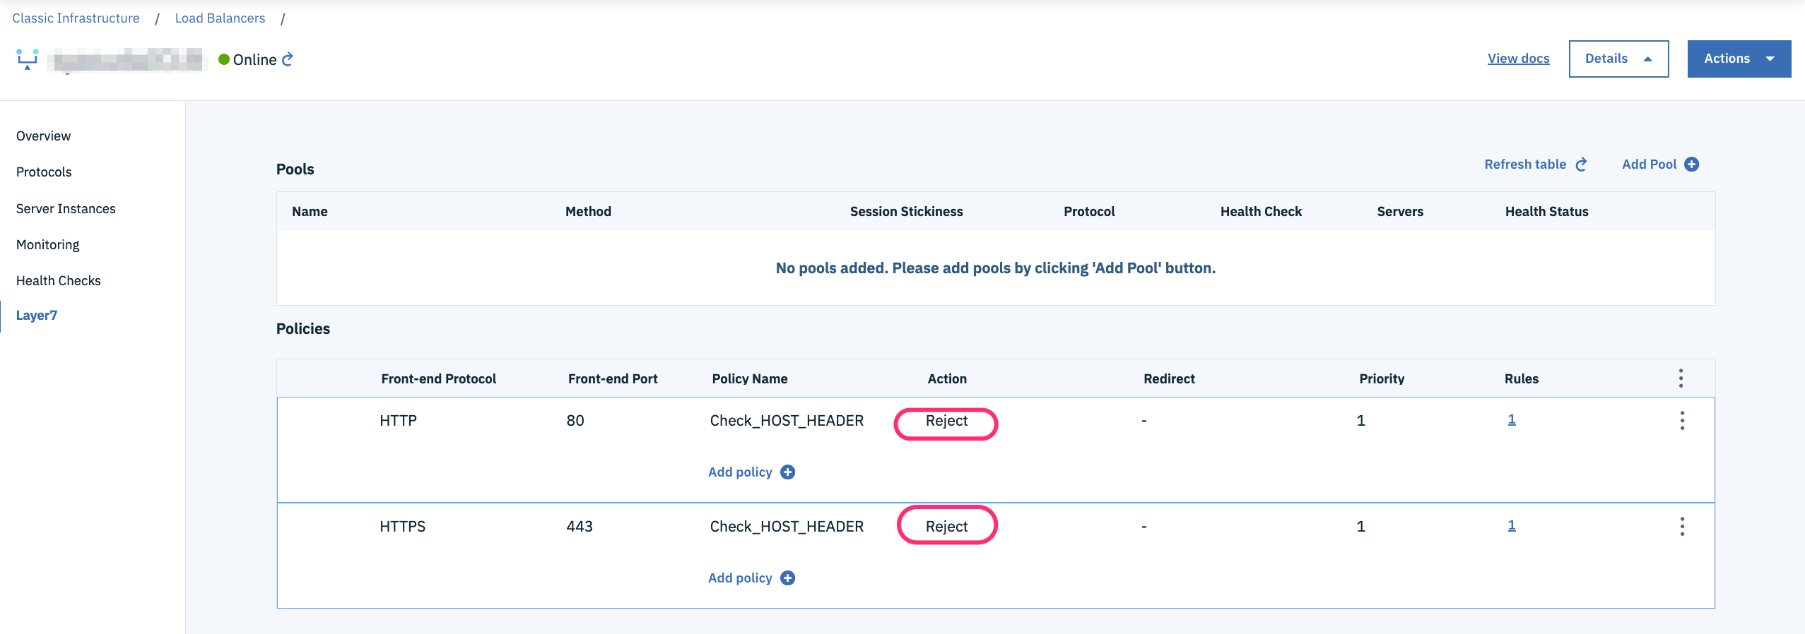Select Server Instances in the sidebar
This screenshot has width=1805, height=634.
[x=66, y=209]
